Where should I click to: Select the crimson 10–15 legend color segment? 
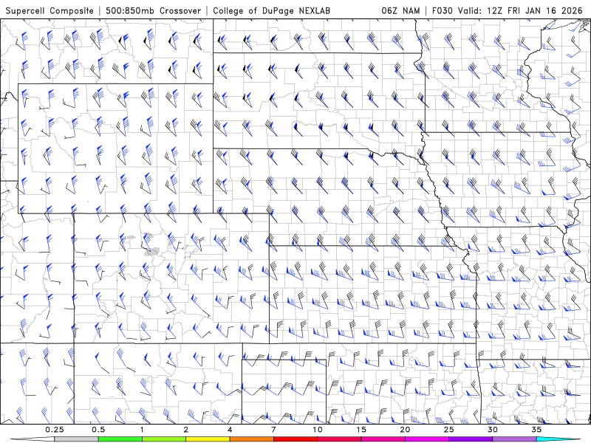pos(339,439)
